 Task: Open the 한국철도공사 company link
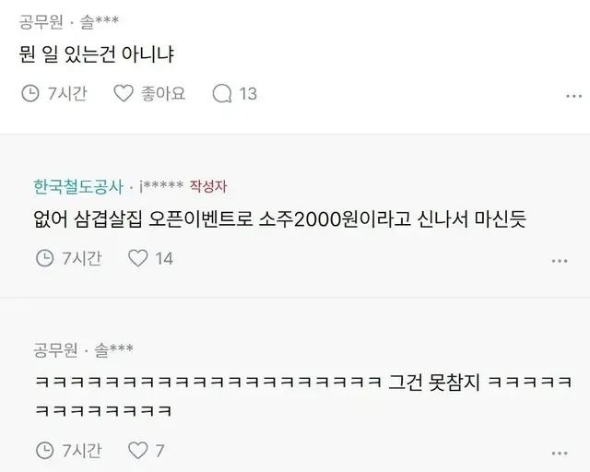(78, 186)
